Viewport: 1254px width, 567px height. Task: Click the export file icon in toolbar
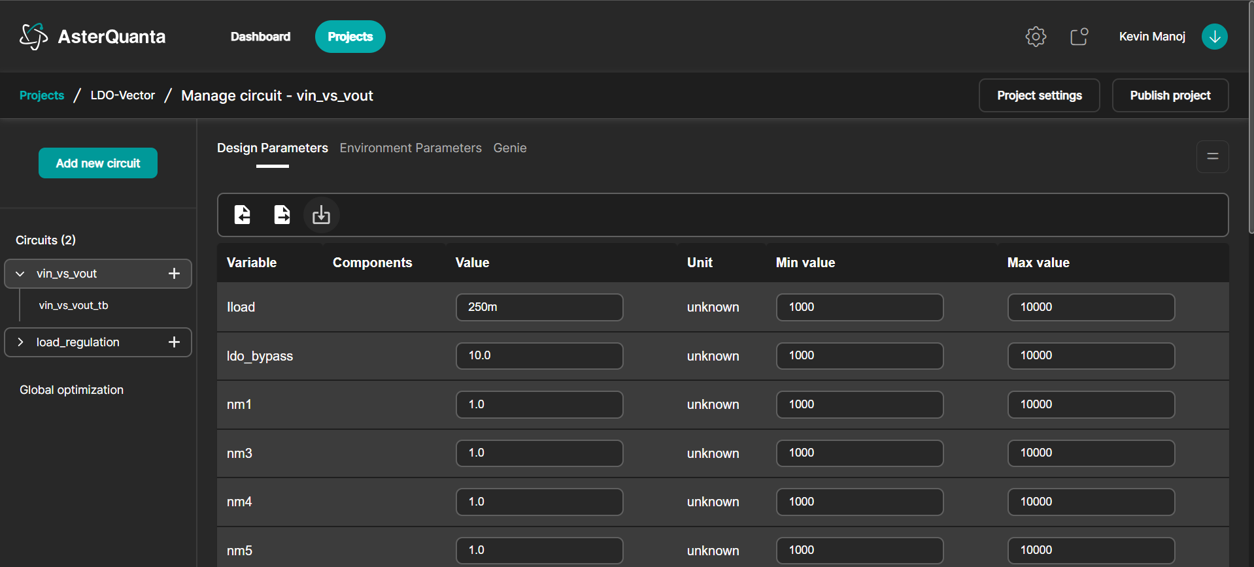pyautogui.click(x=282, y=214)
